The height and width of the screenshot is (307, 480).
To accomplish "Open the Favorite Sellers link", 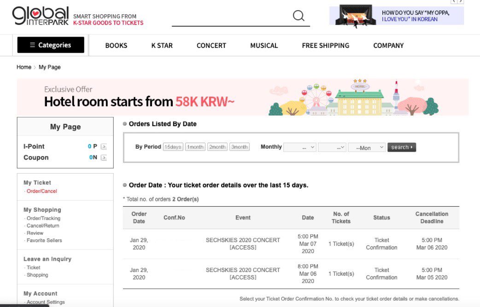I will coord(44,240).
